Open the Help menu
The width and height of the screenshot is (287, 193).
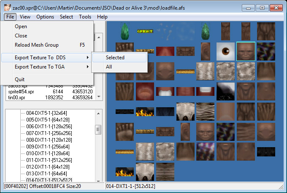coord(102,17)
